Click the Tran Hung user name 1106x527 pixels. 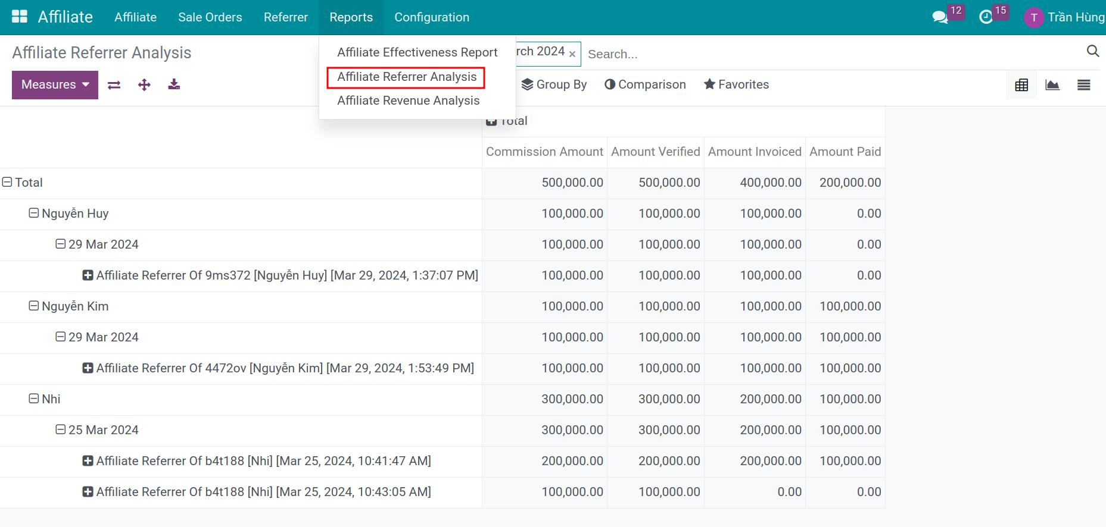pyautogui.click(x=1076, y=17)
